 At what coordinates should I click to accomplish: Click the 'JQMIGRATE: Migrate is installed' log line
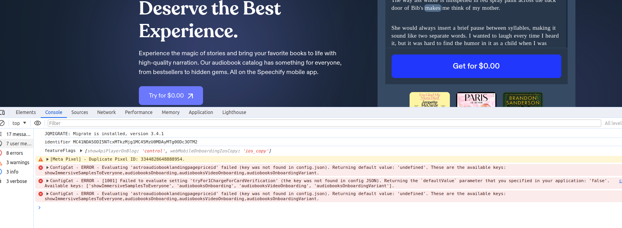pos(104,134)
